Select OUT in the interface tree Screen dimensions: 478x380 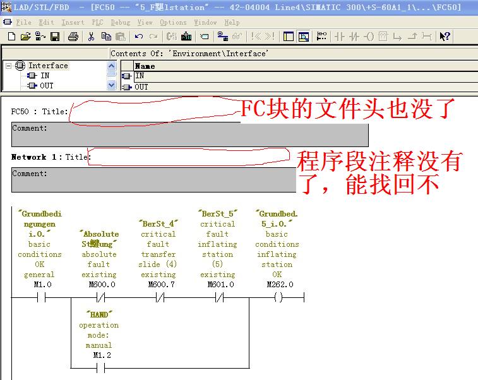point(46,86)
